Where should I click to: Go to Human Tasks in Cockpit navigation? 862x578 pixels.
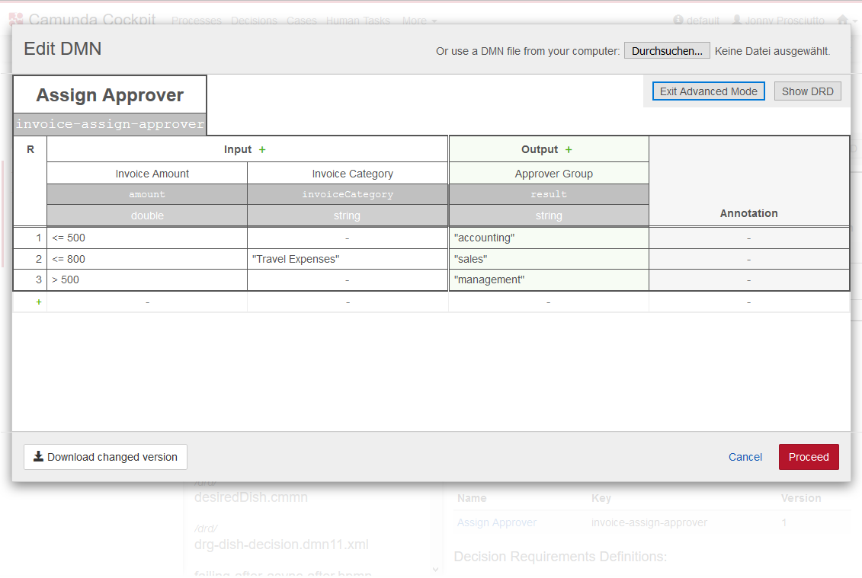click(x=358, y=21)
